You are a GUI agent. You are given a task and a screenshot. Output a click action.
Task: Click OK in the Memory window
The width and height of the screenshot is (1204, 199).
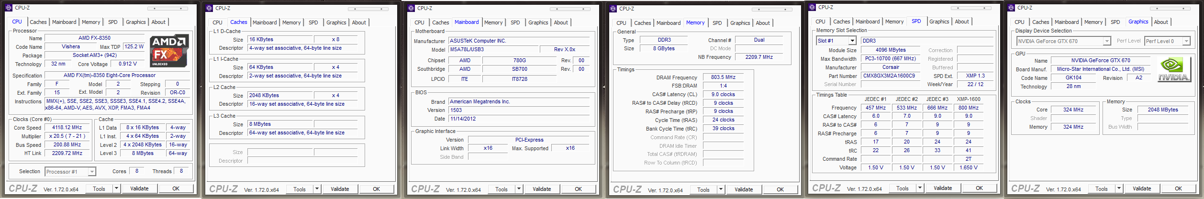coord(780,189)
